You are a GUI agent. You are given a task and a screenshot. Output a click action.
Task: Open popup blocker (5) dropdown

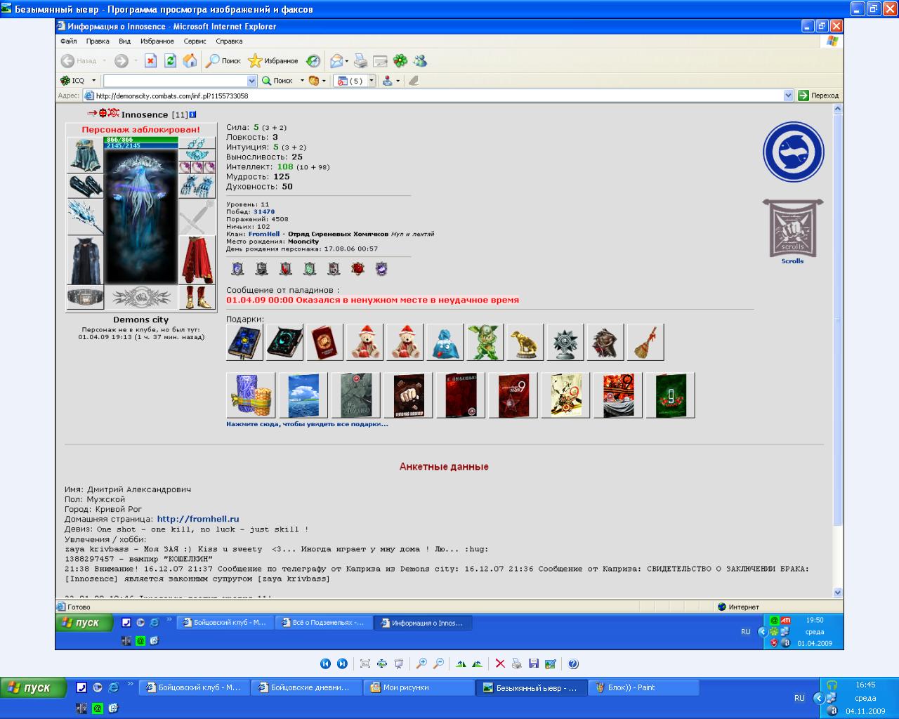click(x=372, y=81)
